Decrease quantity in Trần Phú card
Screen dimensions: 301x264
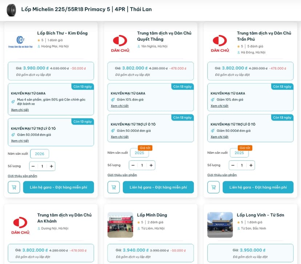click(x=233, y=165)
